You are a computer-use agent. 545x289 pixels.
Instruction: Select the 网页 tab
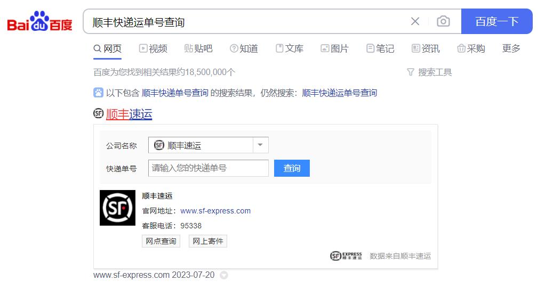pos(107,48)
